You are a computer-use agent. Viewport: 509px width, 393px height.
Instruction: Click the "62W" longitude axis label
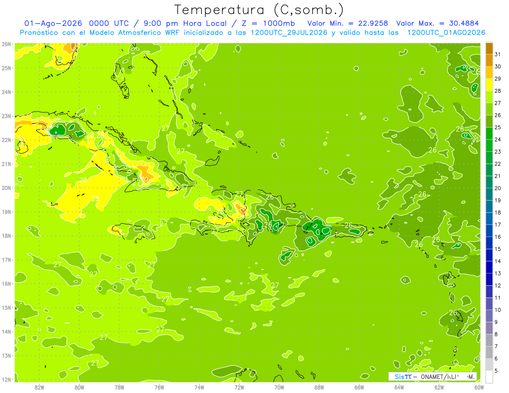[x=439, y=387]
